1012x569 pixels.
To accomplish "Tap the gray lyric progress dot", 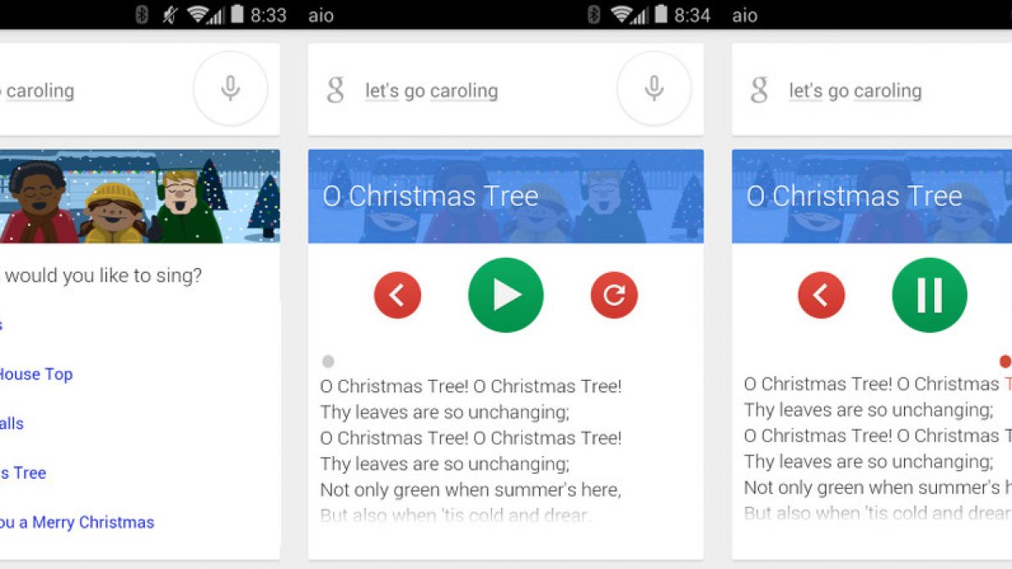I will pyautogui.click(x=328, y=362).
